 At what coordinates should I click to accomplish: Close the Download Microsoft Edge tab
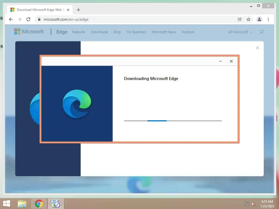pos(68,10)
